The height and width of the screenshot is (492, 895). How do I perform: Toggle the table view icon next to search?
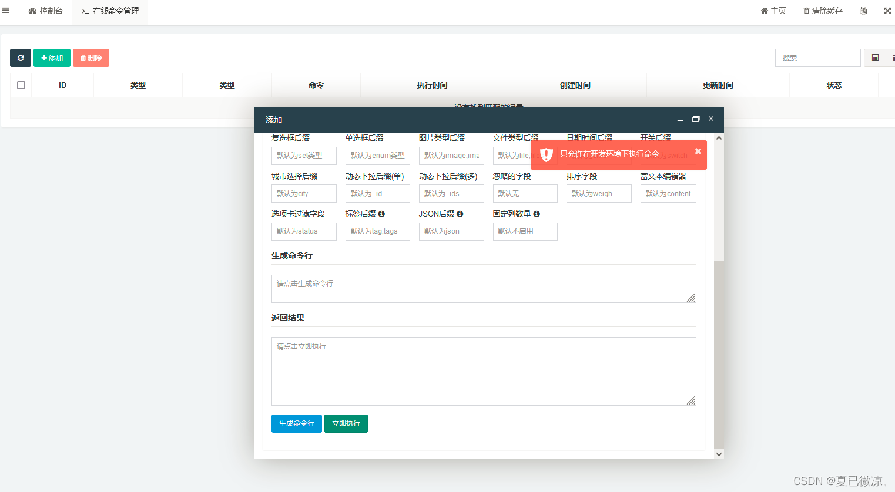(x=875, y=58)
